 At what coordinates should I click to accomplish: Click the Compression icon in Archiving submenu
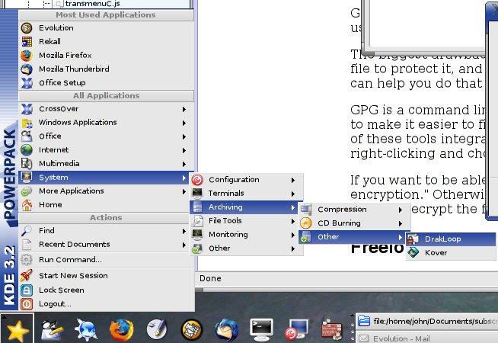coord(306,210)
